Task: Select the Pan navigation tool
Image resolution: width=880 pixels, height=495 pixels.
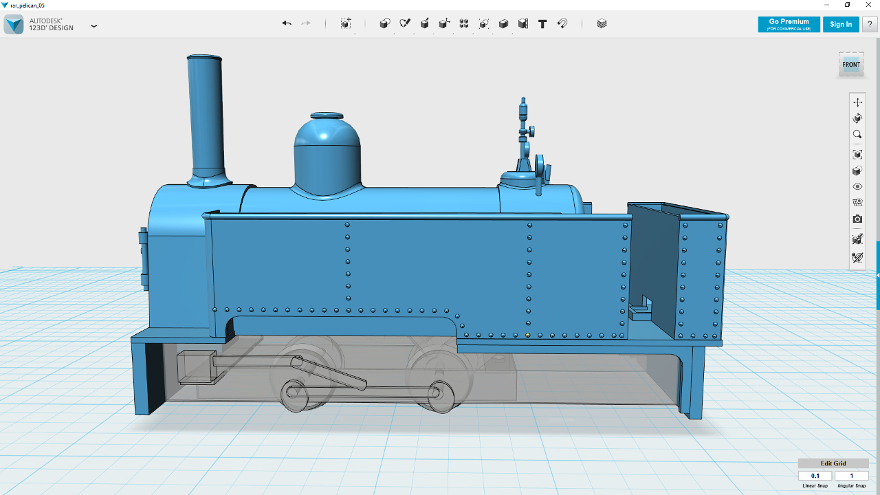Action: pyautogui.click(x=857, y=102)
